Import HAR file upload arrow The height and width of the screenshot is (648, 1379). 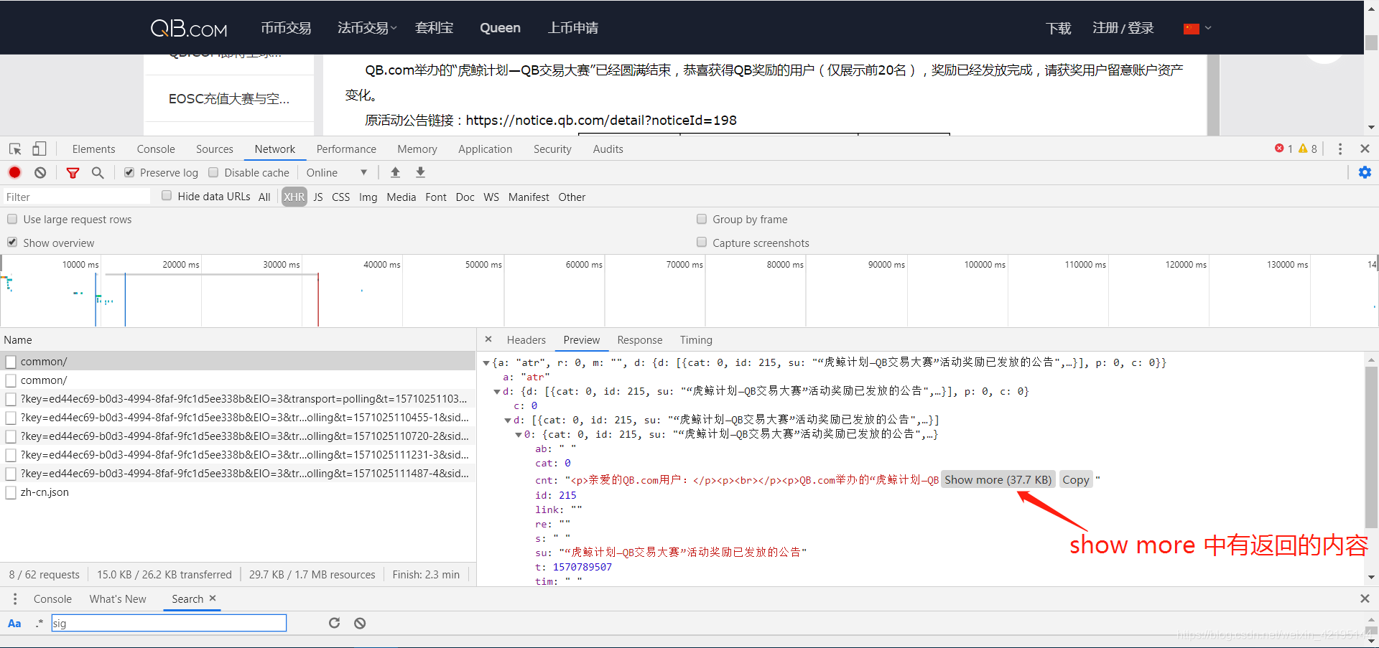(395, 172)
